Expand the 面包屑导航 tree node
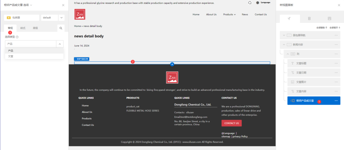The height and width of the screenshot is (150, 344). coord(284,35)
